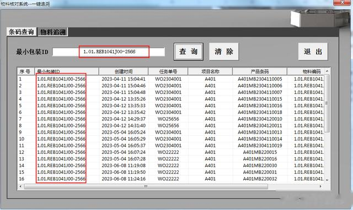Click product barcode A401MB2304110018

(x=260, y=112)
